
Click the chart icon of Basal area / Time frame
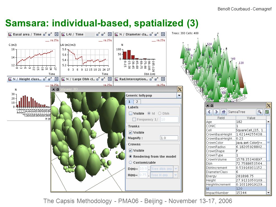point(10,34)
